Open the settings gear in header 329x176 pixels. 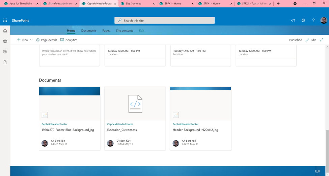pos(303,21)
